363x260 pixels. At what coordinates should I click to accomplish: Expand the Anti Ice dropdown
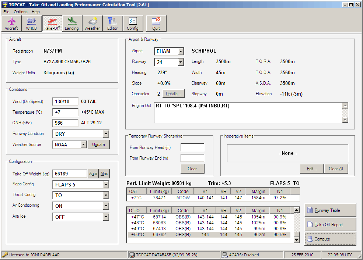click(x=106, y=217)
